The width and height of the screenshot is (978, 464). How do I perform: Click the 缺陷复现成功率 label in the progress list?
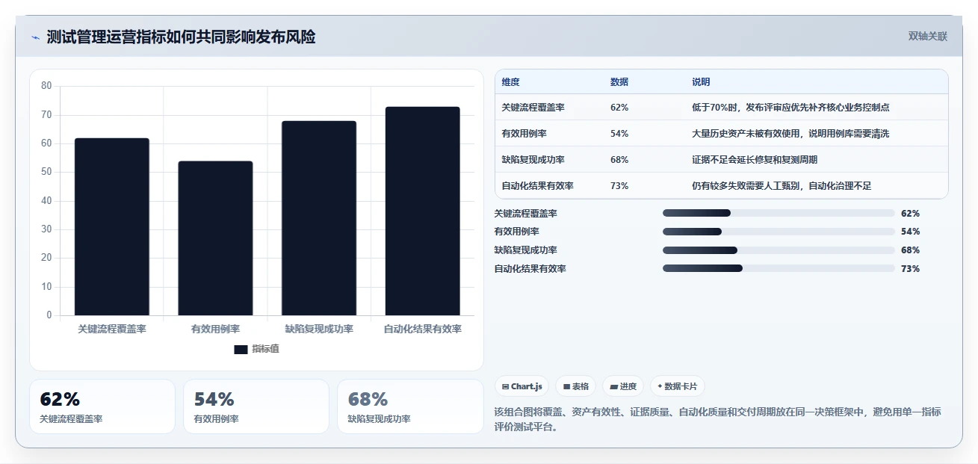pos(526,250)
